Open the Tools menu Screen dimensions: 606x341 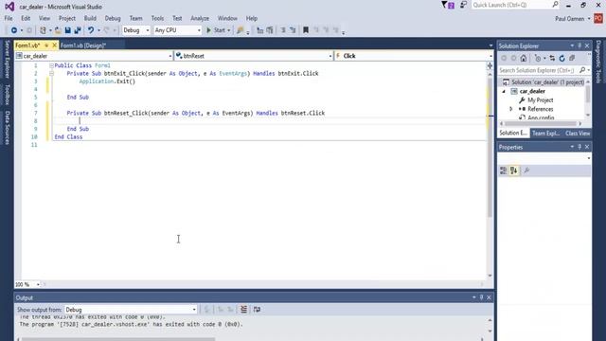(157, 18)
